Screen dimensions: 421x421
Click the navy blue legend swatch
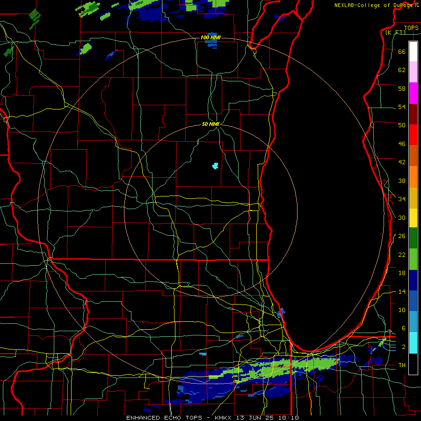[413, 280]
